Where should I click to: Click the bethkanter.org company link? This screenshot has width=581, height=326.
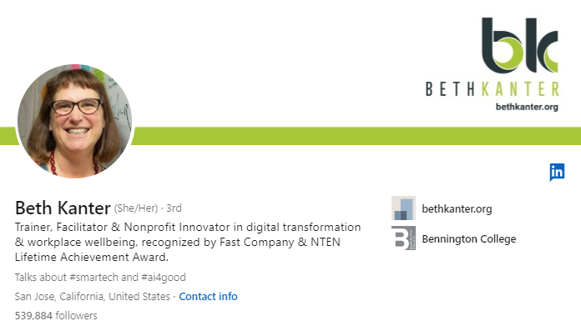(457, 208)
